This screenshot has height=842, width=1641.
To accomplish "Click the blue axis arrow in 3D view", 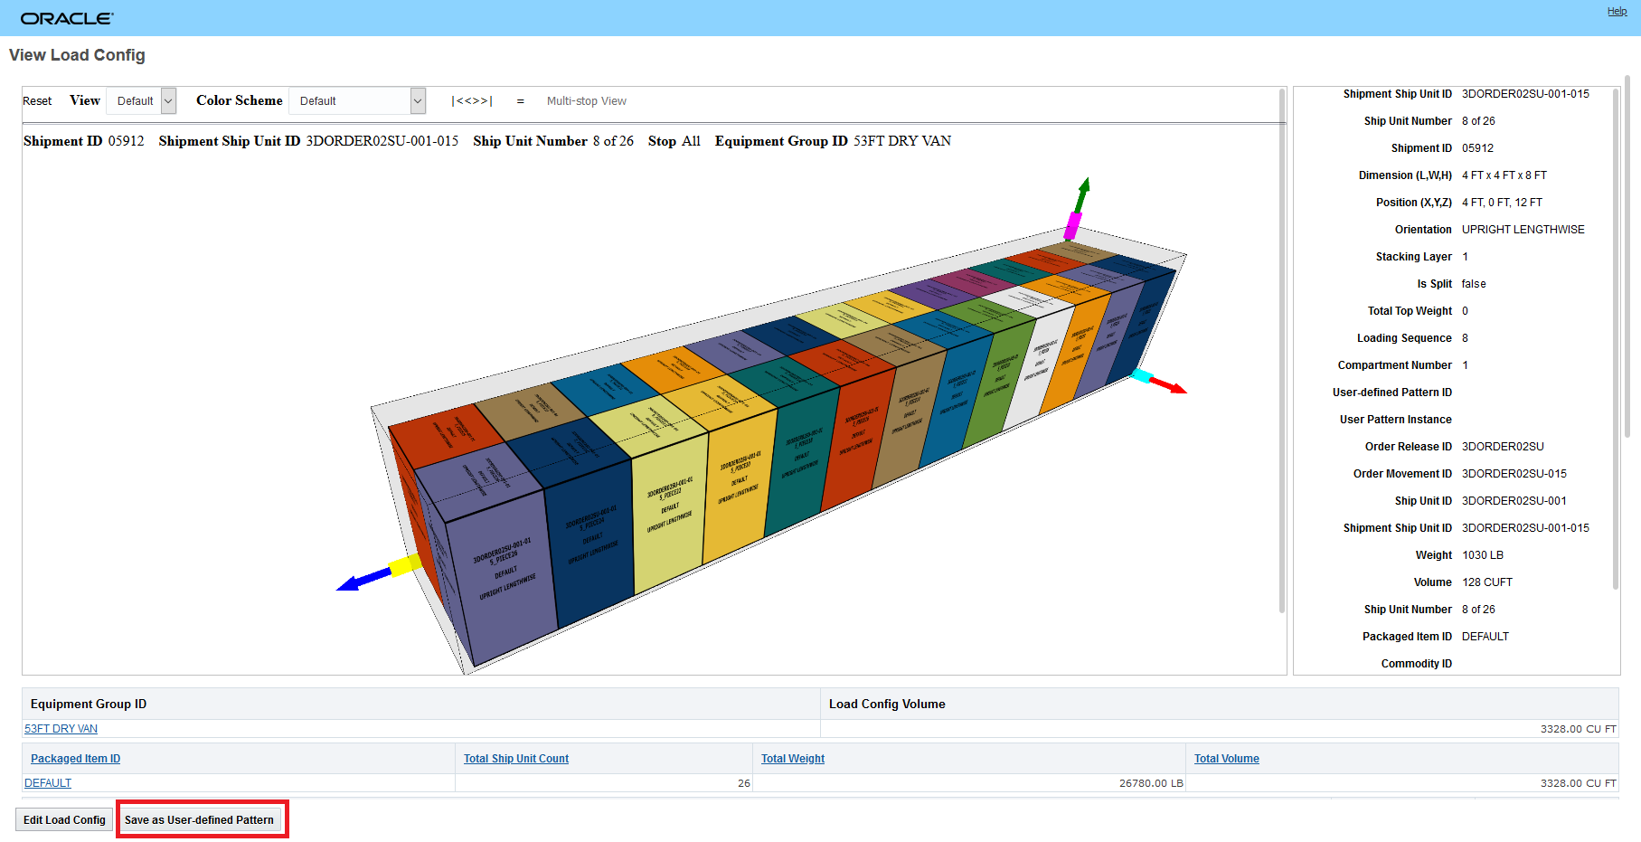I will click(362, 579).
